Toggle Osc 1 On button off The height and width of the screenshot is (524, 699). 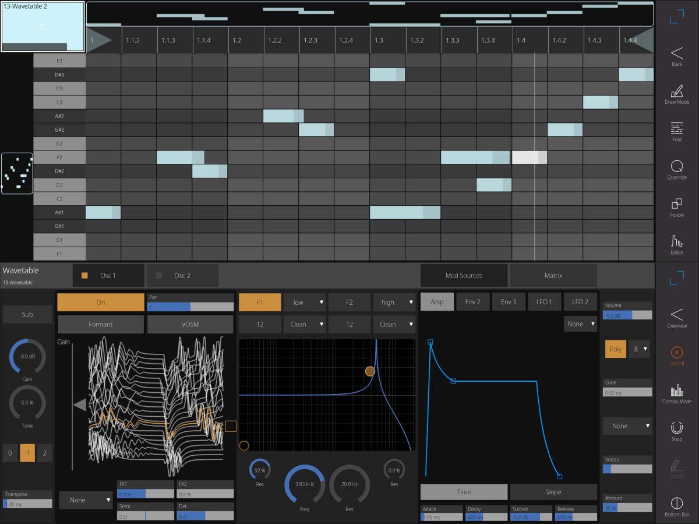click(100, 302)
